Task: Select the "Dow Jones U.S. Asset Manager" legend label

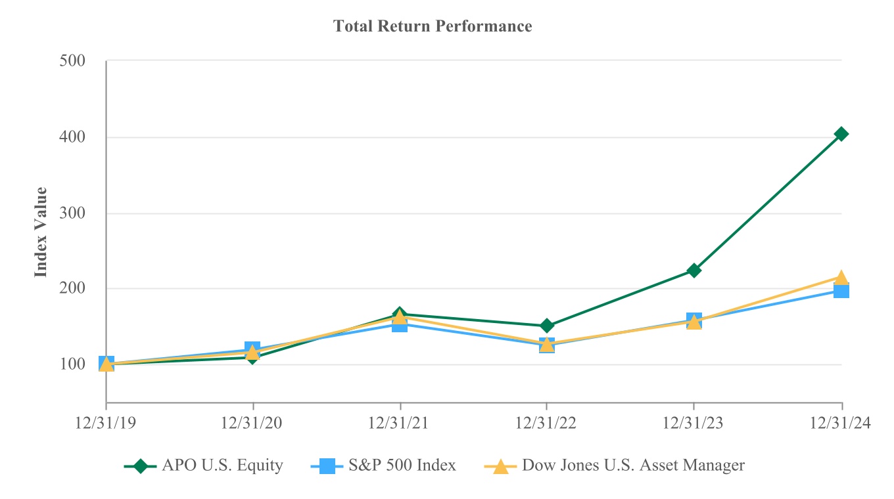Action: [633, 466]
